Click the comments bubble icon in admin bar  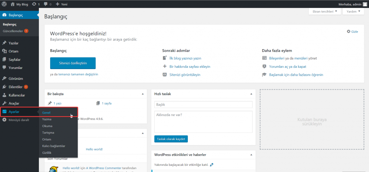(x=45, y=4)
